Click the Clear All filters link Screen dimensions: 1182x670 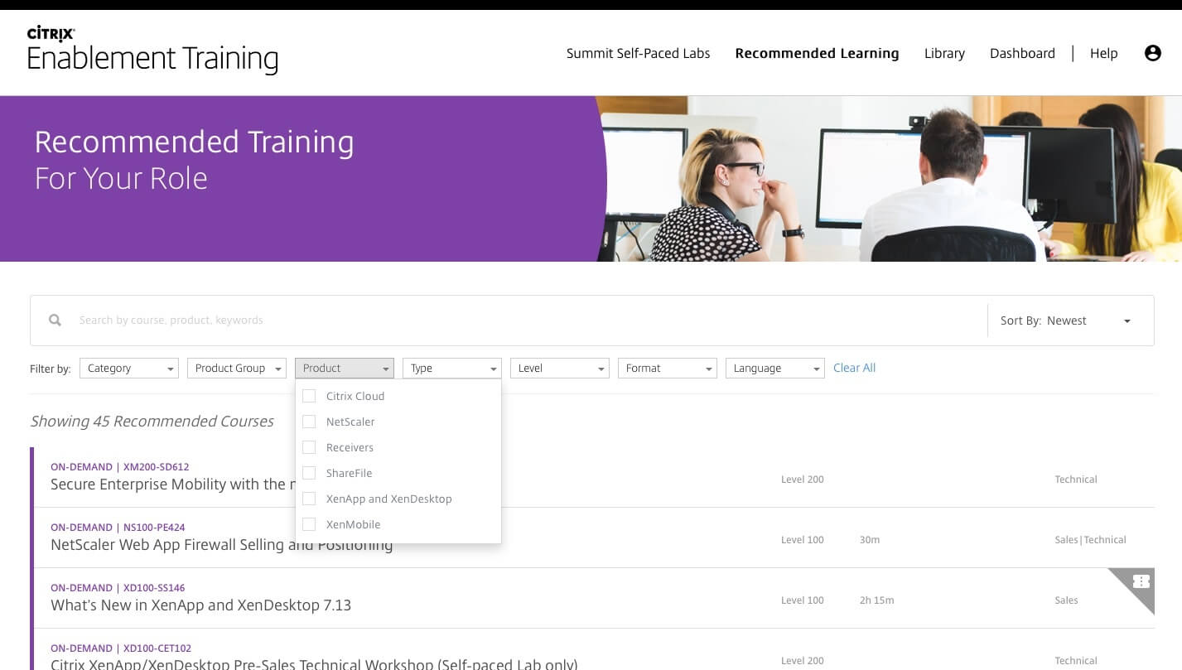[x=854, y=368]
